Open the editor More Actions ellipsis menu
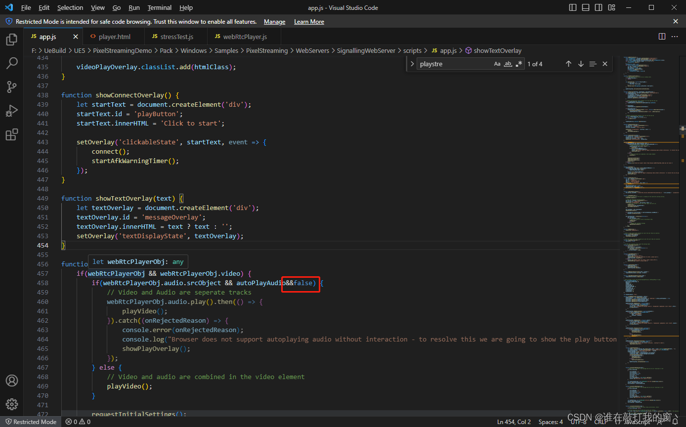Screen dimensions: 686x427 point(675,37)
